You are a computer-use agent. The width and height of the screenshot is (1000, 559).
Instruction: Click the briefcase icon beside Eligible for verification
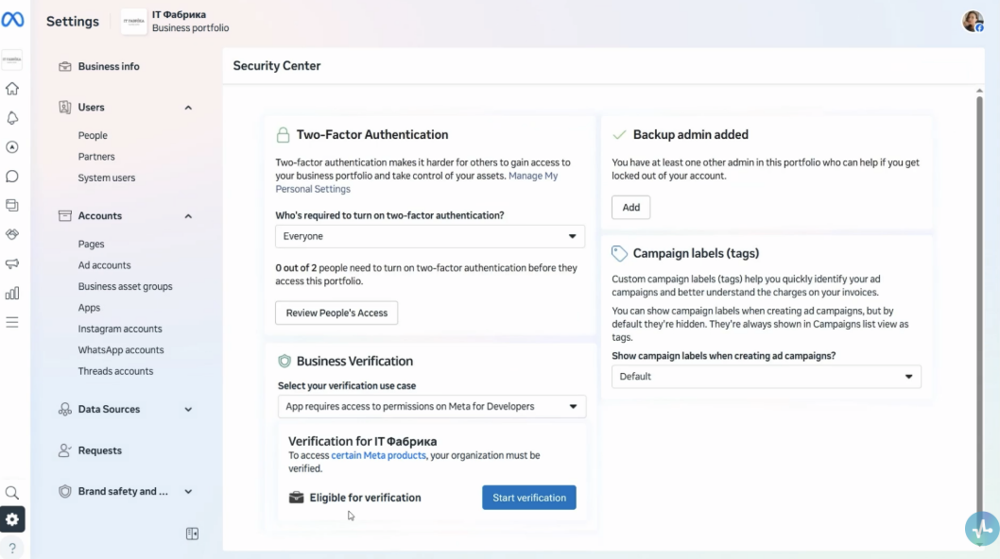pos(296,498)
